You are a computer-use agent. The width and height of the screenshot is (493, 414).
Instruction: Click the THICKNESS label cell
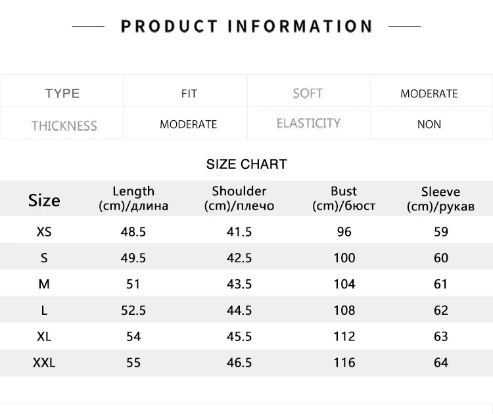(64, 126)
